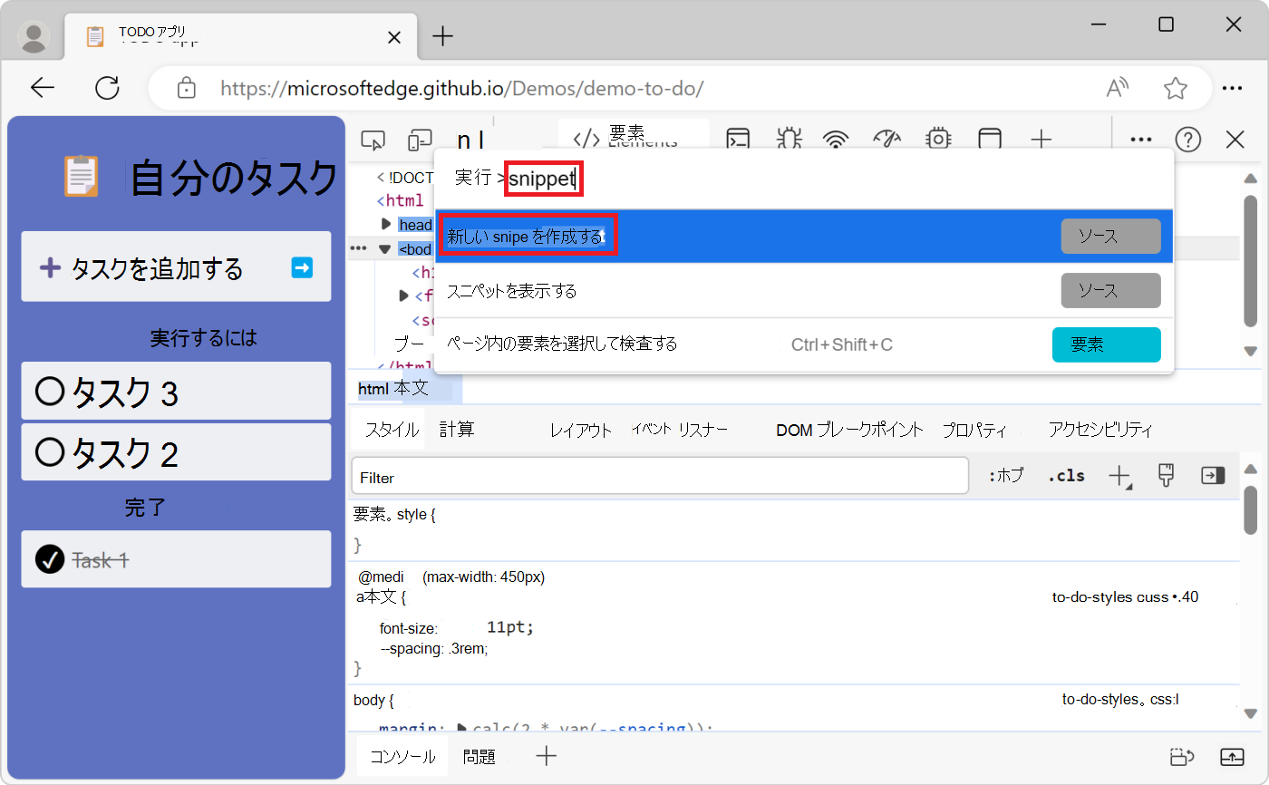Select the inspect element tool

373,140
